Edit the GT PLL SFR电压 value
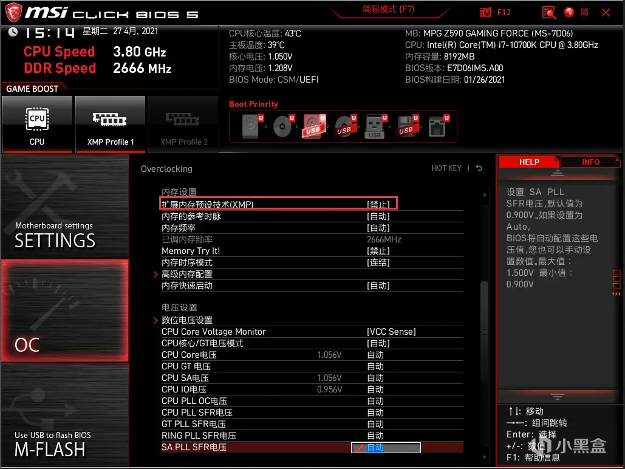The image size is (625, 469). [312, 424]
